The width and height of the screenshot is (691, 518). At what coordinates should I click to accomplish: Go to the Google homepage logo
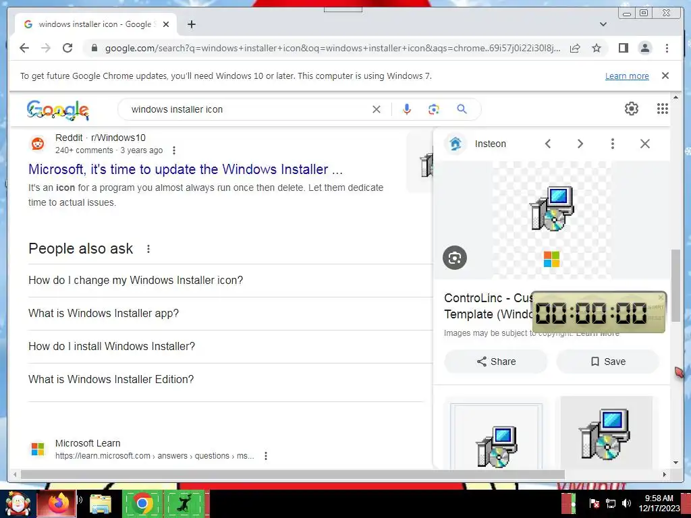coord(58,110)
